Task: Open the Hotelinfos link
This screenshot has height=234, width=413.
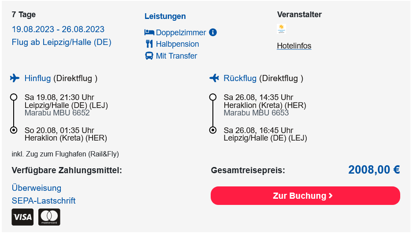Action: tap(294, 46)
